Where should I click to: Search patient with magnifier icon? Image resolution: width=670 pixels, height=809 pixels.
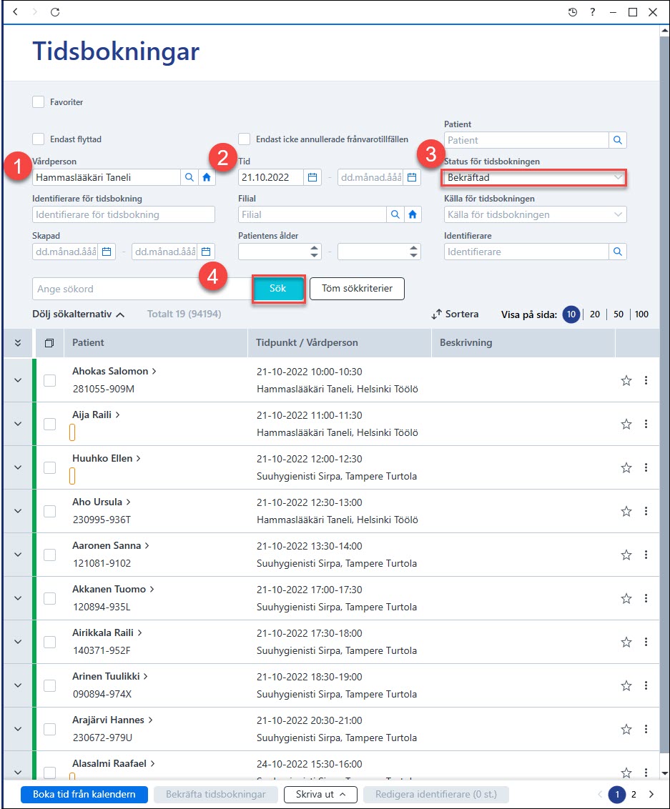[617, 140]
